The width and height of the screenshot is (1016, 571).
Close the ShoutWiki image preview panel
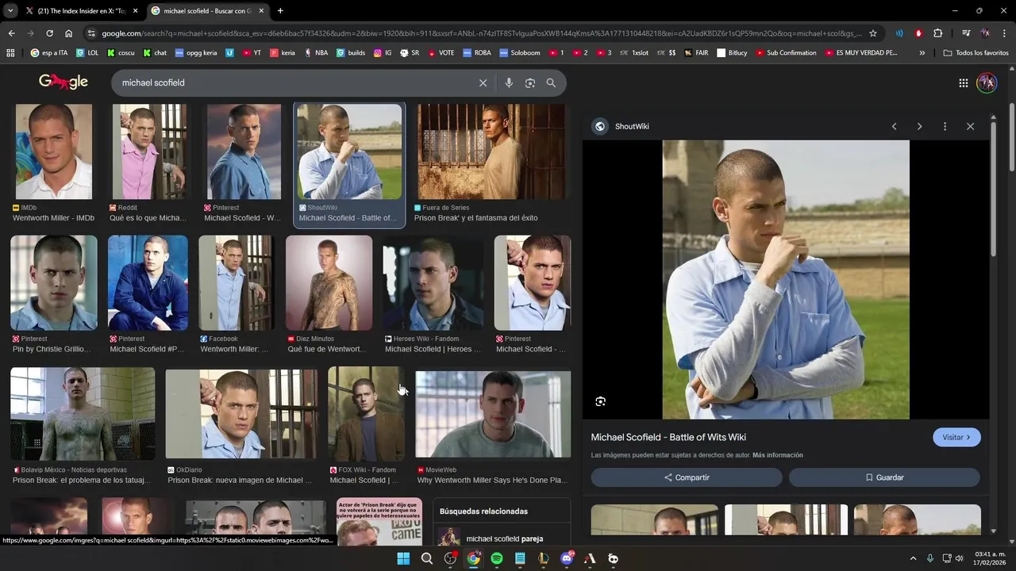(x=970, y=126)
